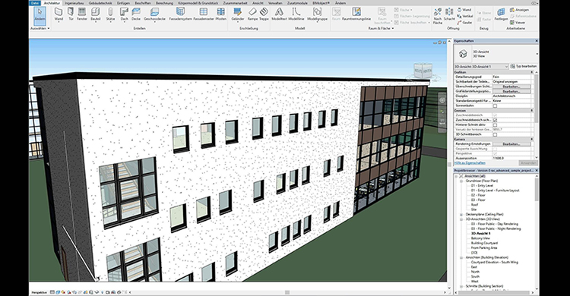This screenshot has width=570, height=296.
Task: Select the Tür door tool
Action: [70, 14]
